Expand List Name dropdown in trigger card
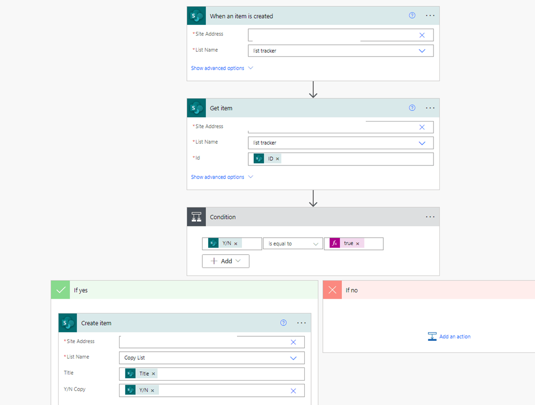Viewport: 535px width, 405px height. coord(422,51)
